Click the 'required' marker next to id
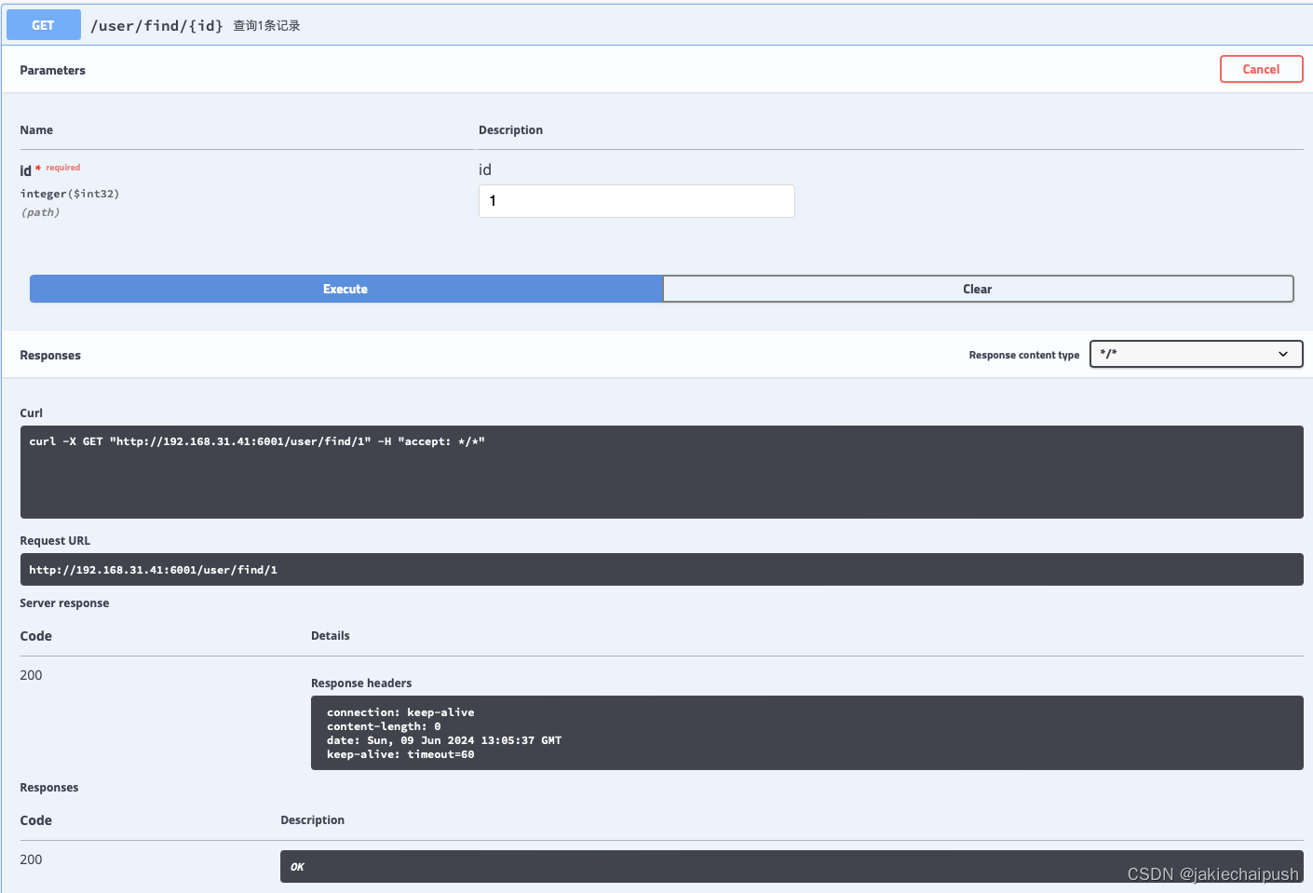 63,168
